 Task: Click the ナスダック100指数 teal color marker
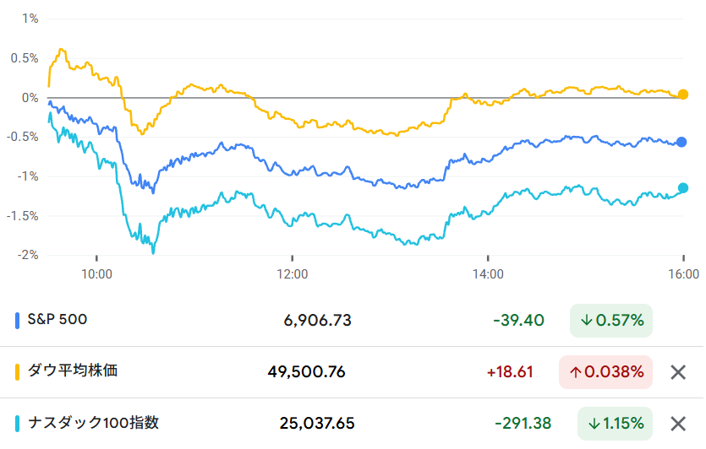19,424
